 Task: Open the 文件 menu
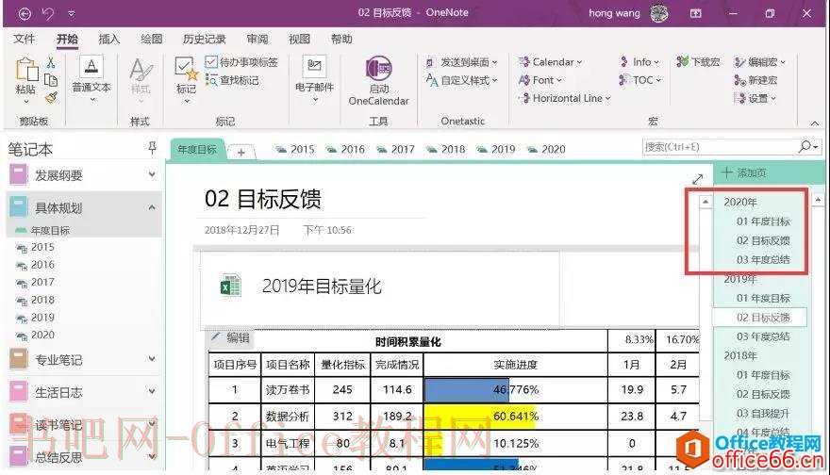(25, 40)
